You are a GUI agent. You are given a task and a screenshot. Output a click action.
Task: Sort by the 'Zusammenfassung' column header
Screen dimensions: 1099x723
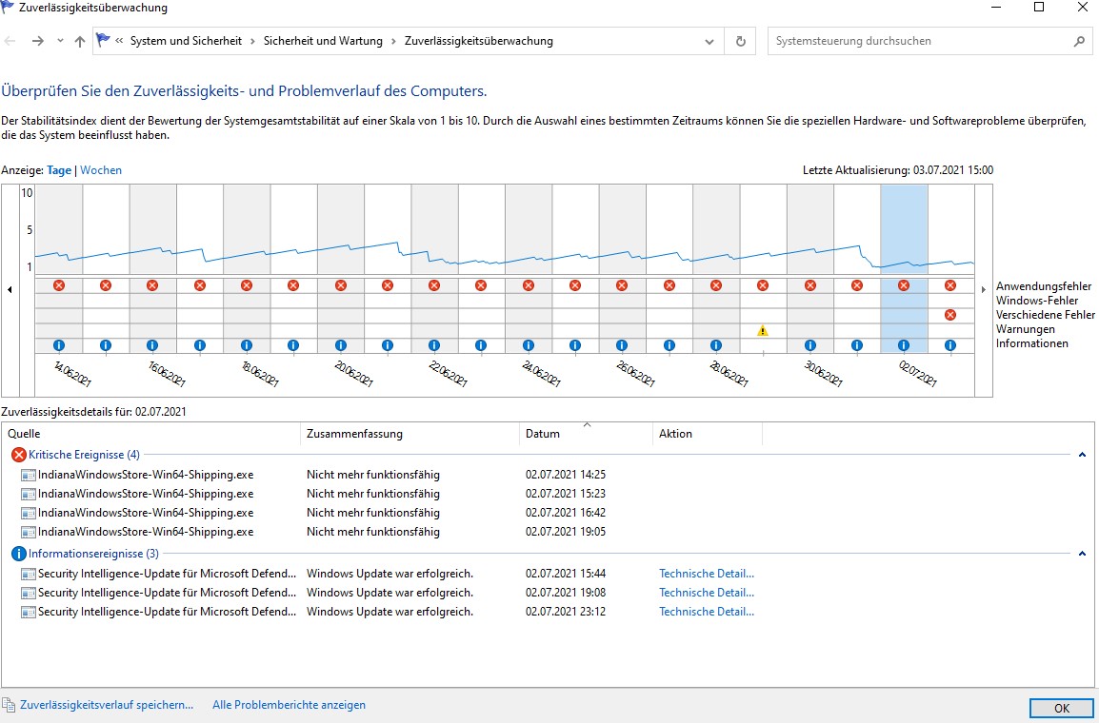(x=410, y=434)
